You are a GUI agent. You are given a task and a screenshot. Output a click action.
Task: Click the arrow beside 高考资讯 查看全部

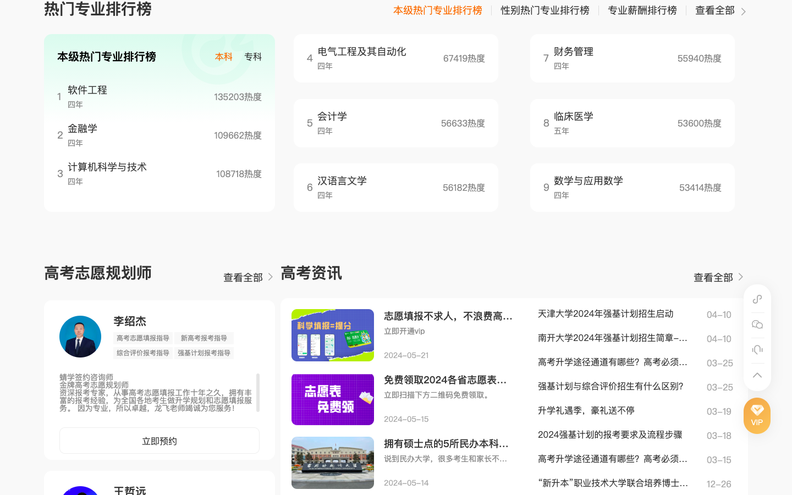(x=740, y=277)
